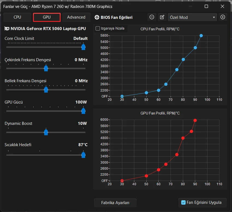Viewport: 232px width, 212px height.
Task: Select the CPU fan curve point at 50°C
Action: tap(146, 93)
